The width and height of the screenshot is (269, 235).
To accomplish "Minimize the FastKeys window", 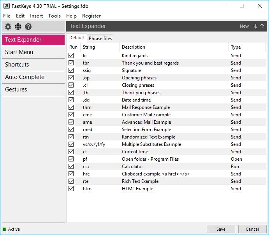I will pos(224,6).
